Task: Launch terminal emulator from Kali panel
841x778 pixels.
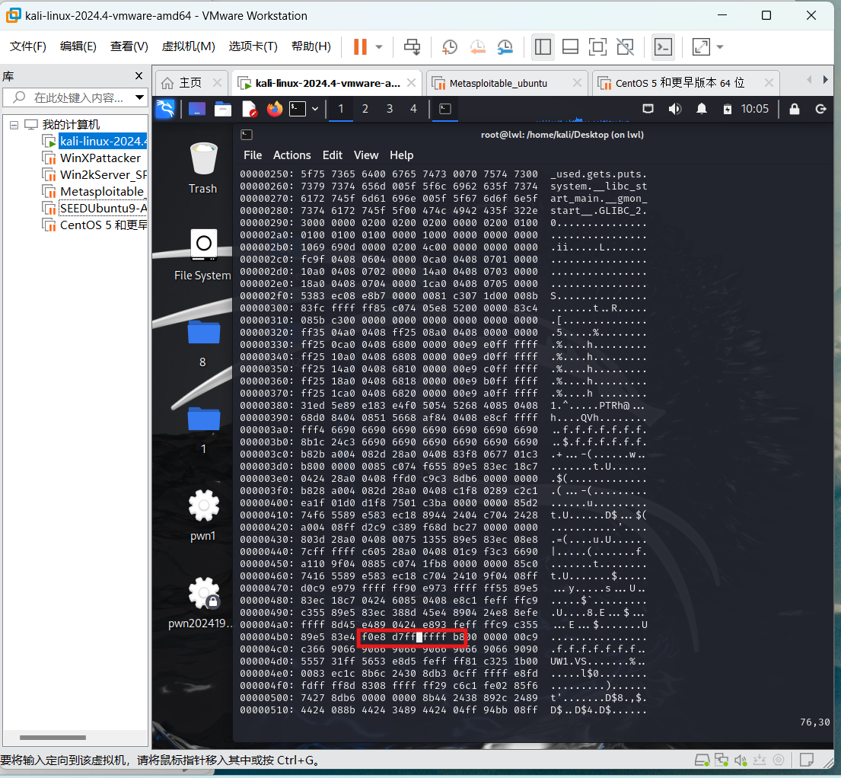Action: (298, 109)
